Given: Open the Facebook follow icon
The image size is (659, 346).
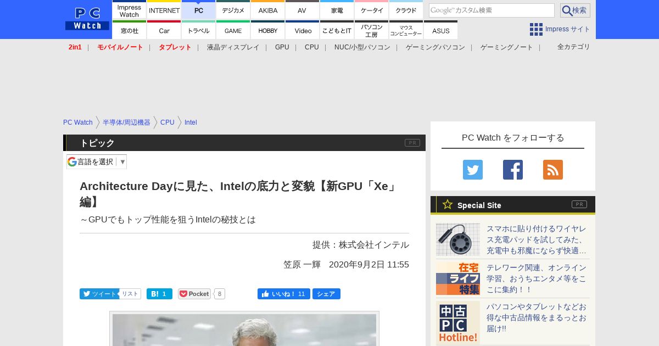Looking at the screenshot, I should coord(513,170).
